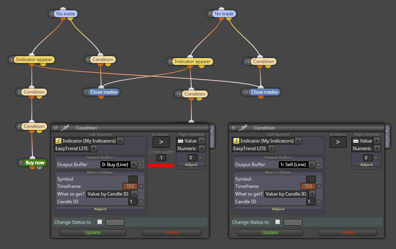Open left panel Indicator (My Indicators) dropdown
This screenshot has width=396, height=249.
(120, 141)
